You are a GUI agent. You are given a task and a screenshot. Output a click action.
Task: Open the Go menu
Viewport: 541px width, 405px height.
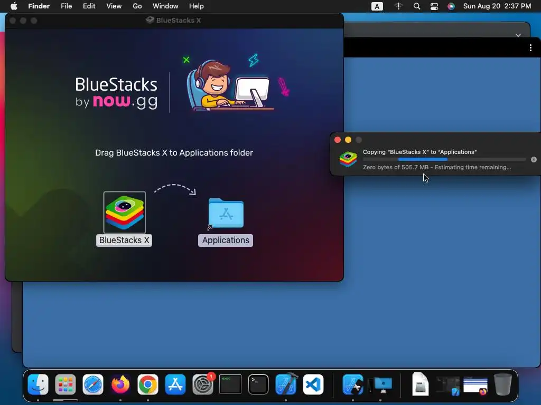click(x=137, y=6)
